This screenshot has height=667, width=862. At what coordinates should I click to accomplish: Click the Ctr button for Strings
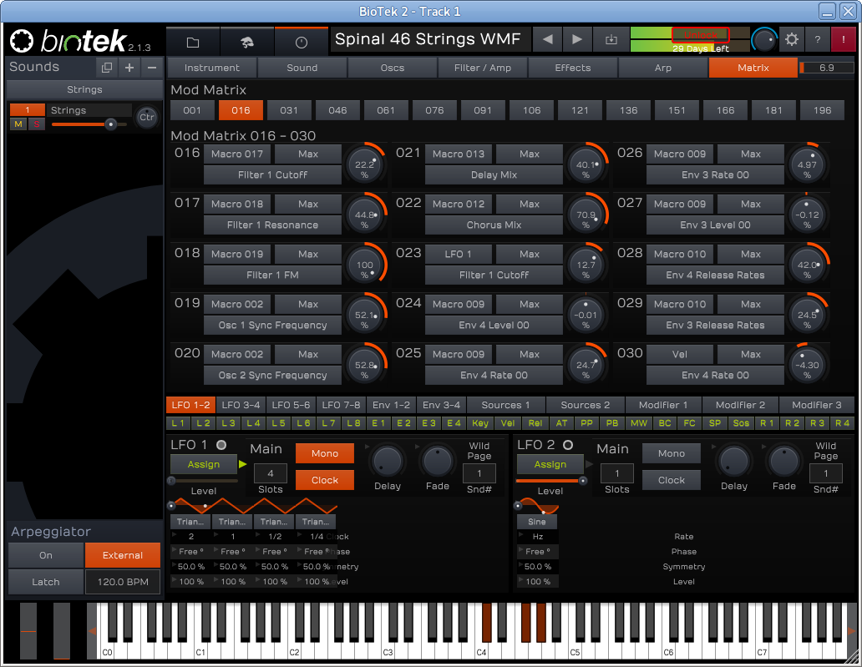pyautogui.click(x=147, y=117)
